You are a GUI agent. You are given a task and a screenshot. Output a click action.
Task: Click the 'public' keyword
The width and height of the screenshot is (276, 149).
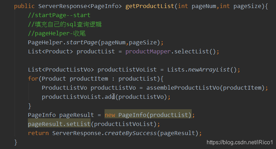click(24, 6)
